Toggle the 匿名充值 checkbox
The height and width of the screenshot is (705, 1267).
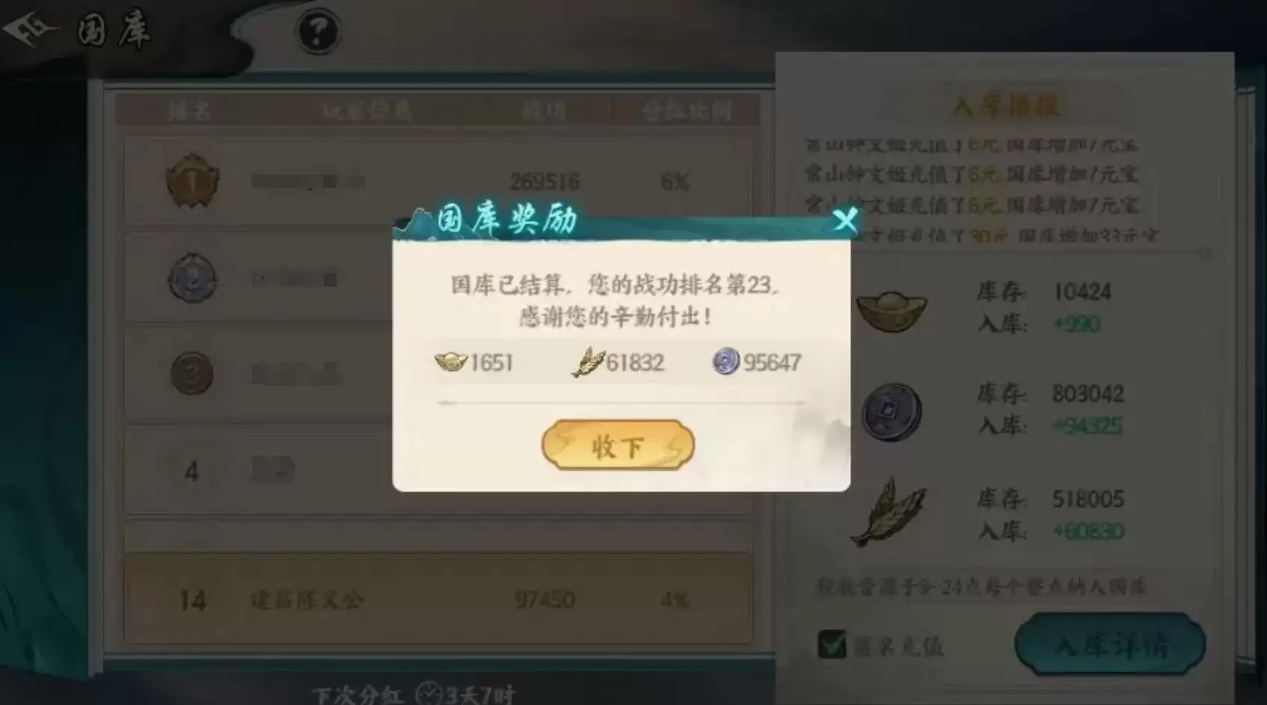click(832, 644)
